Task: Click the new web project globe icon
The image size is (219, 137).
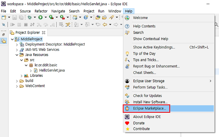Action: (75, 17)
